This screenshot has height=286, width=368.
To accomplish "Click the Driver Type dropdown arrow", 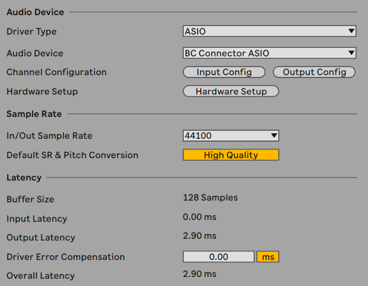I will pos(351,31).
